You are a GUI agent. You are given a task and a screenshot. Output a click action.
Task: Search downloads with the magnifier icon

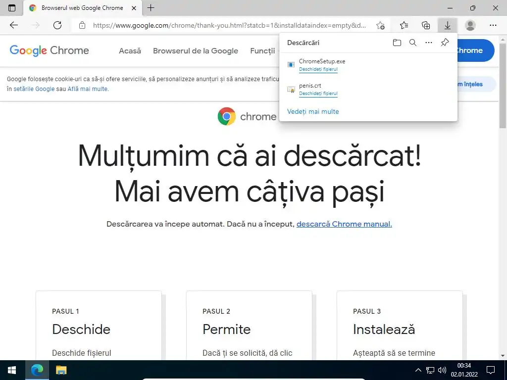pyautogui.click(x=413, y=43)
